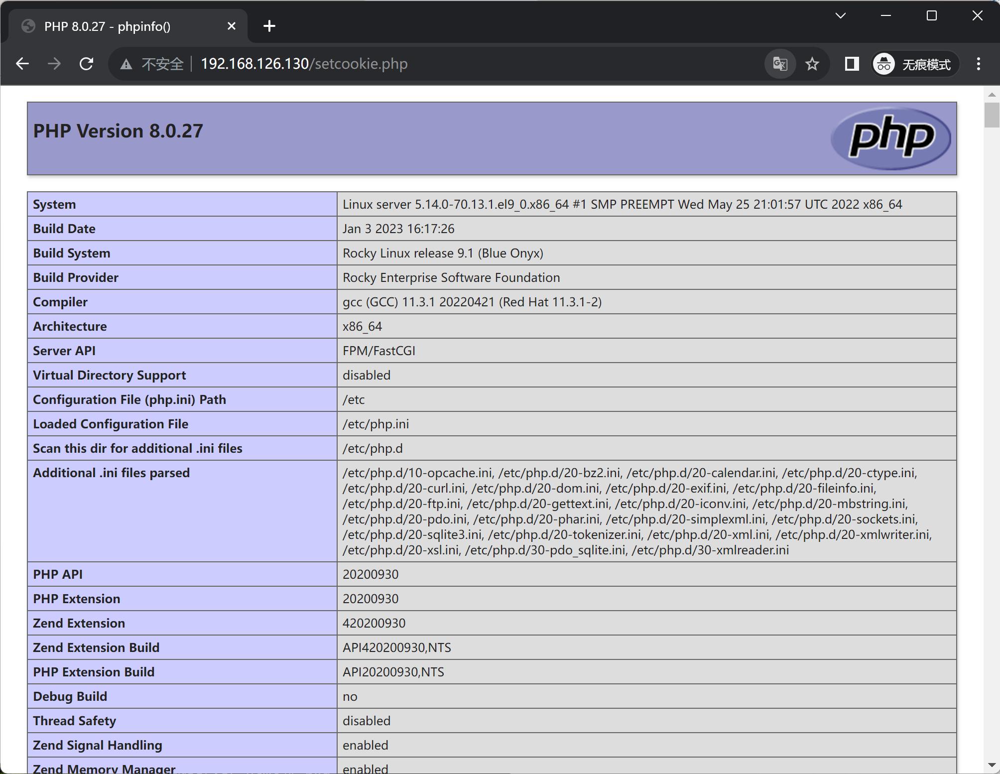
Task: Click the Loaded Configuration File value /etc/php.ini
Action: pyautogui.click(x=375, y=424)
